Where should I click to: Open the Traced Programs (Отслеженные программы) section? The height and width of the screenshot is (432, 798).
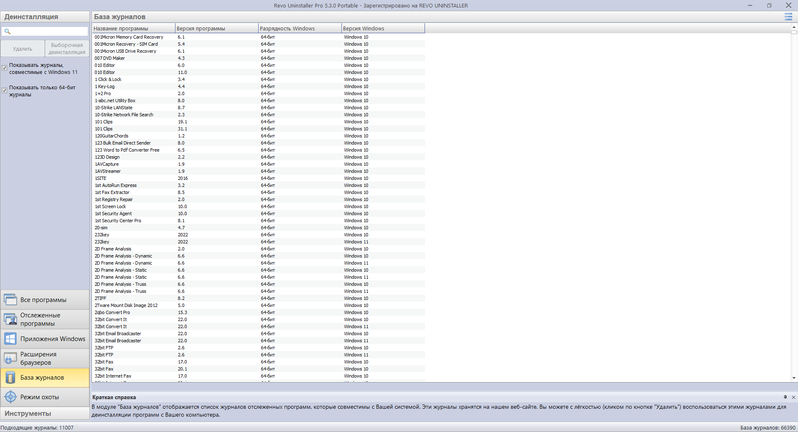[45, 319]
